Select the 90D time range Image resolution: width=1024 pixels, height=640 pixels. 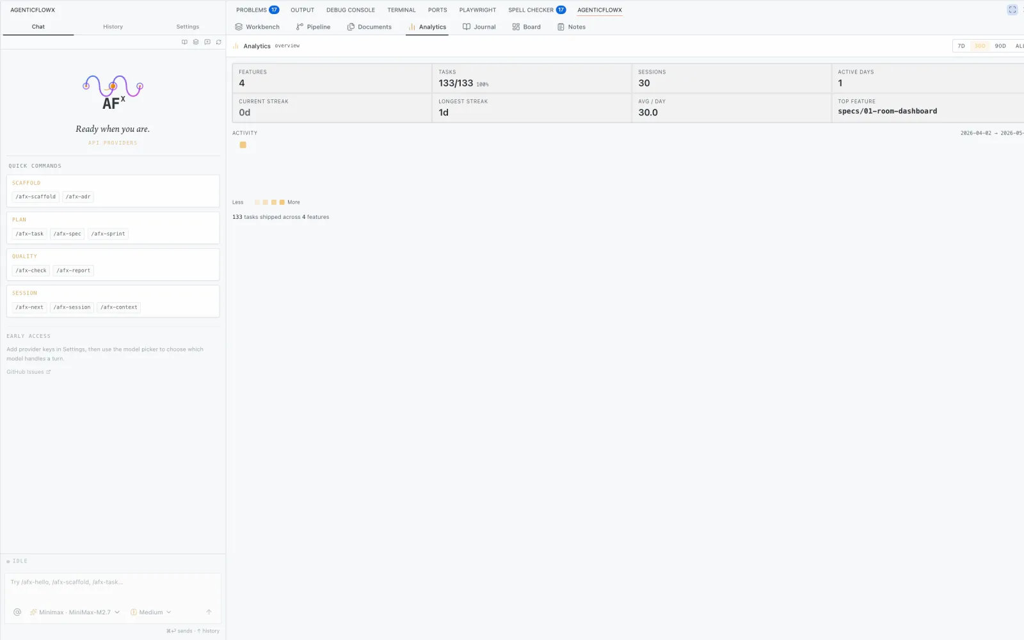1000,46
